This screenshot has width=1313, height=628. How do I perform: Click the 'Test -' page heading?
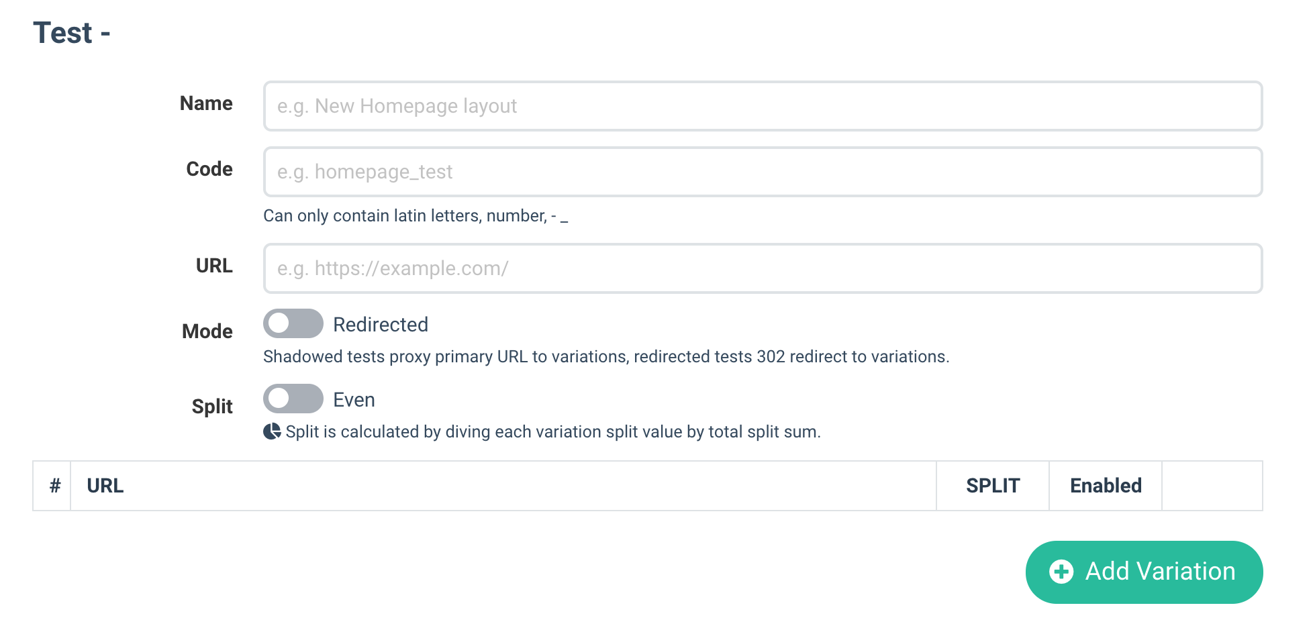[x=72, y=33]
